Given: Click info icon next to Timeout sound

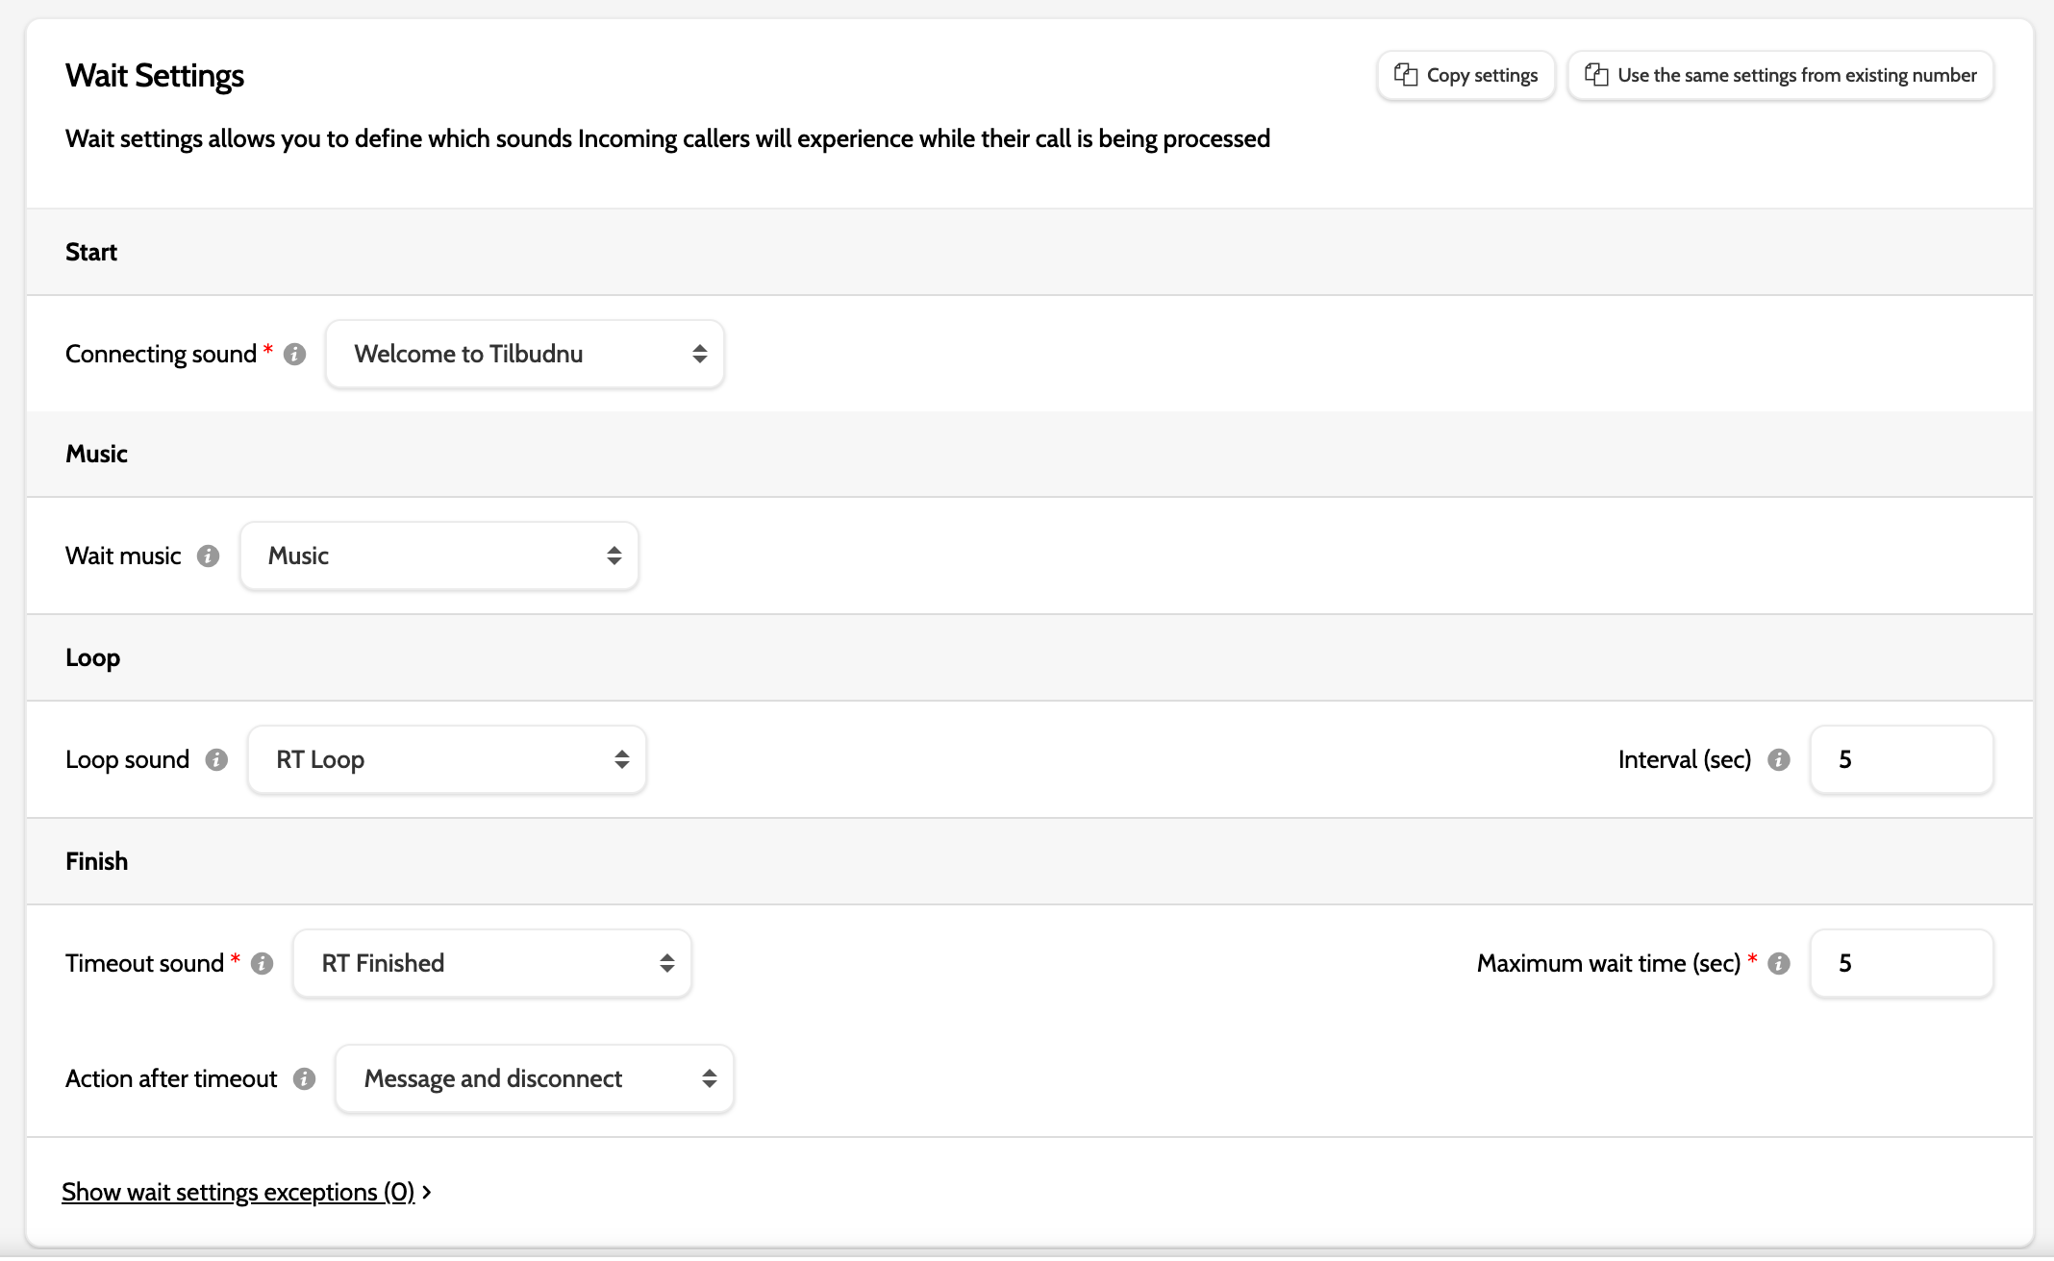Looking at the screenshot, I should 262,964.
